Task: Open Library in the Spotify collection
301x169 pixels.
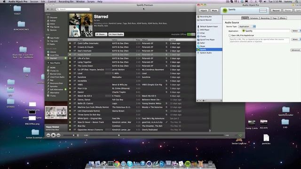Action: coord(53,52)
